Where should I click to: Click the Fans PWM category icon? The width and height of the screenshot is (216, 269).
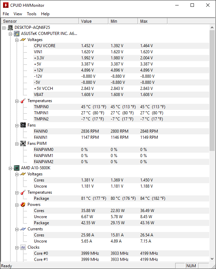pyautogui.click(x=23, y=143)
